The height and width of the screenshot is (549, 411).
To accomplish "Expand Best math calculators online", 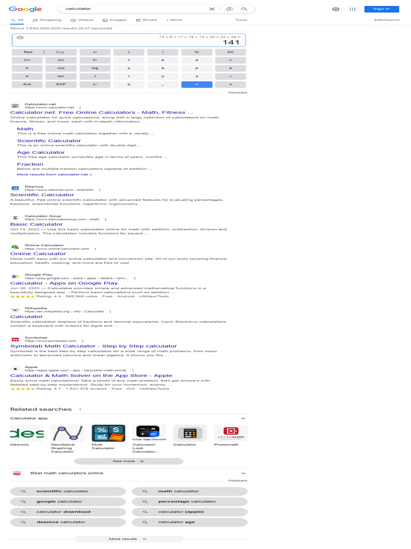I will pyautogui.click(x=243, y=473).
